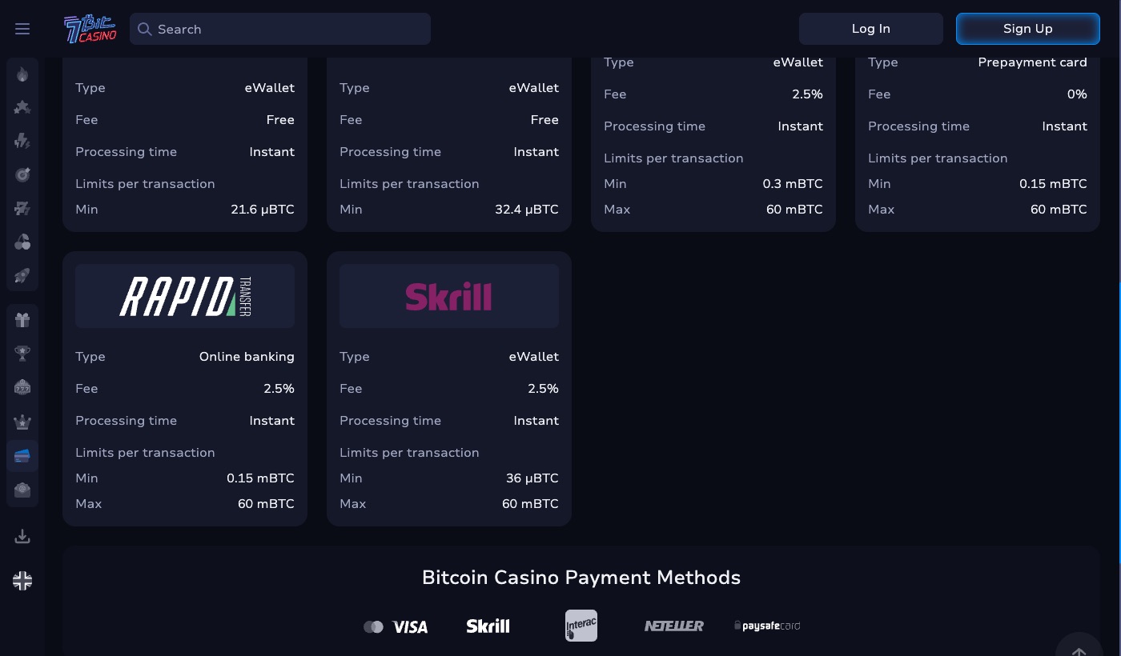This screenshot has height=656, width=1121.
Task: Click the 'Online banking' type value
Action: point(247,357)
